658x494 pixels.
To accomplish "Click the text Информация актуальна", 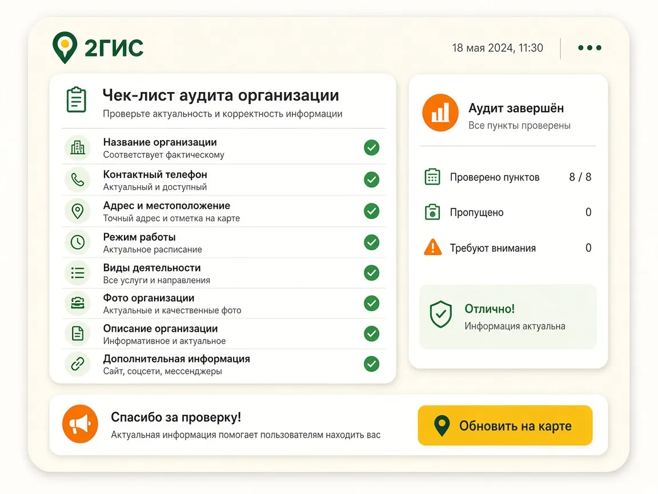I will [x=515, y=326].
